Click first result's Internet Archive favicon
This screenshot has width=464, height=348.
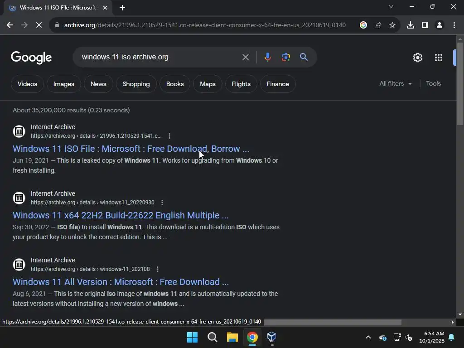19,131
